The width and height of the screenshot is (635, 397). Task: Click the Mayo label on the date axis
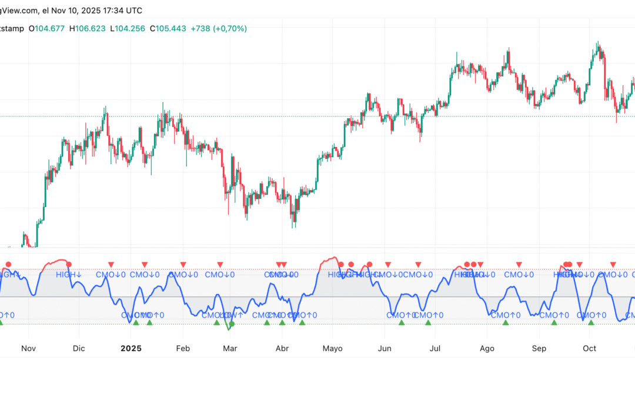[333, 348]
